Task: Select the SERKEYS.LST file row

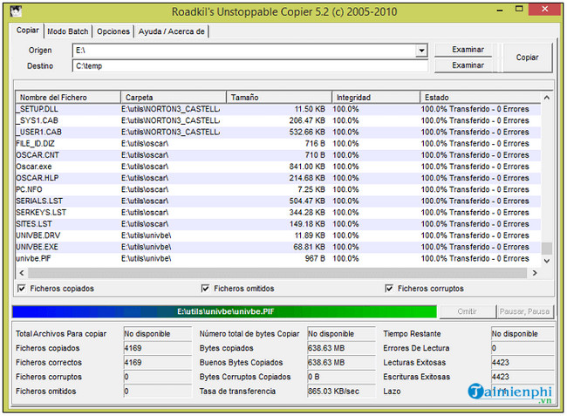Action: (278, 213)
